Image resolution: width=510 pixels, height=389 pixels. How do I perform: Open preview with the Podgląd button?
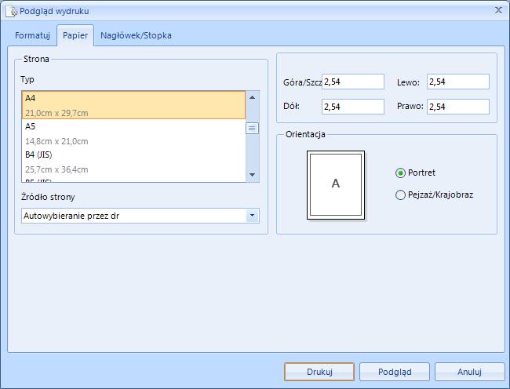pos(395,372)
